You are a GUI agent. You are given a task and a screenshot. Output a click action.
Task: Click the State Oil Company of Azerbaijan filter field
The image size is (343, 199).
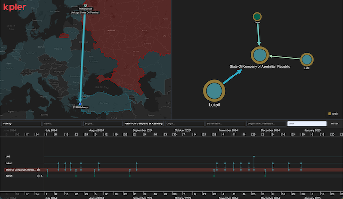pos(144,124)
